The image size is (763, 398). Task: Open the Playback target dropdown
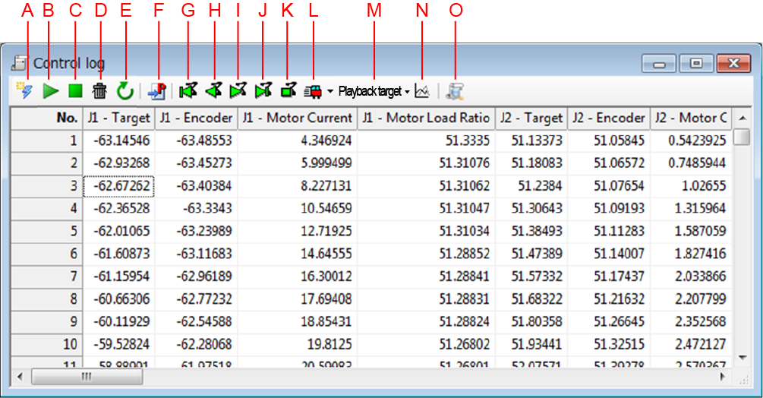[x=374, y=92]
